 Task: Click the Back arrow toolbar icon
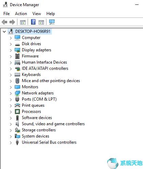pos(4,22)
